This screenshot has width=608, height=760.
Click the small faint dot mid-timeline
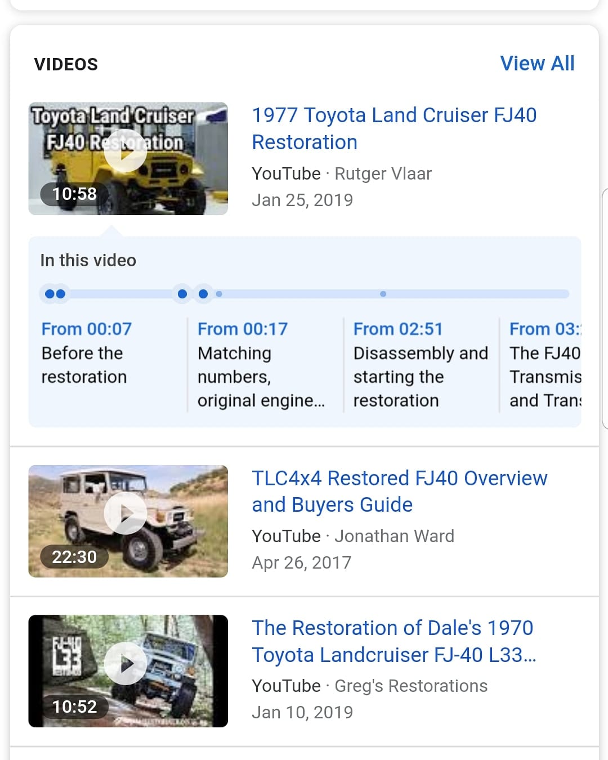(383, 294)
